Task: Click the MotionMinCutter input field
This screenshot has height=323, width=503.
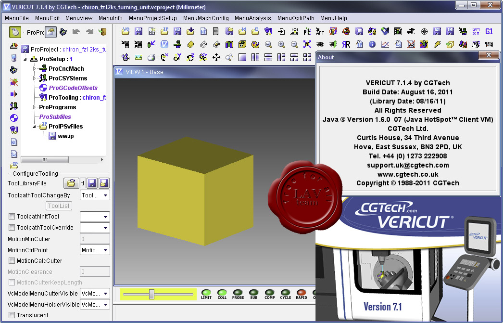Action: coord(95,239)
